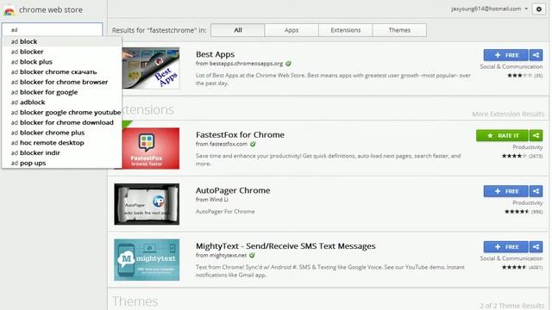Click the MightyText thumbnail image
The height and width of the screenshot is (310, 552).
pyautogui.click(x=147, y=260)
